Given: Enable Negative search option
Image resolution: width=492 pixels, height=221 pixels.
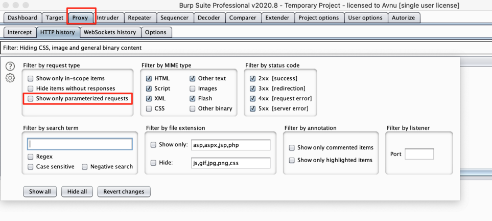Looking at the screenshot, I should click(85, 167).
